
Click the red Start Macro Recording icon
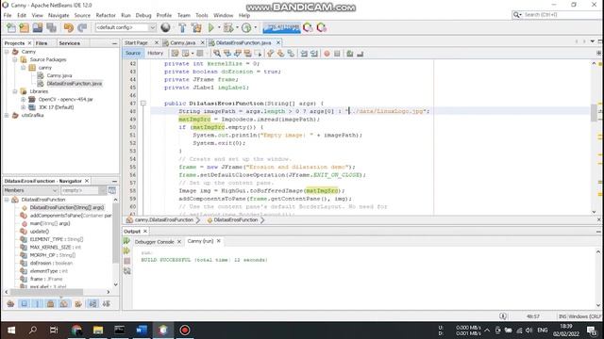point(327,54)
